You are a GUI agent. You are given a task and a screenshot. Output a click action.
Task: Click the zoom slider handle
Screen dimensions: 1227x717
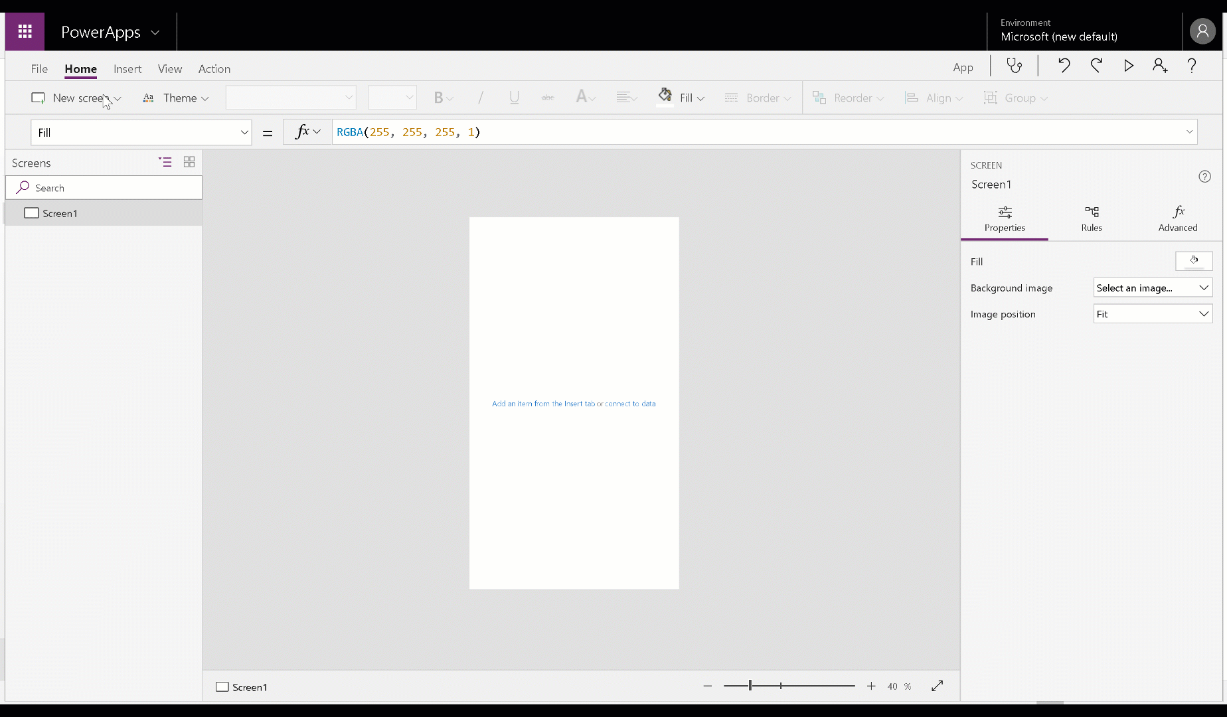(750, 686)
